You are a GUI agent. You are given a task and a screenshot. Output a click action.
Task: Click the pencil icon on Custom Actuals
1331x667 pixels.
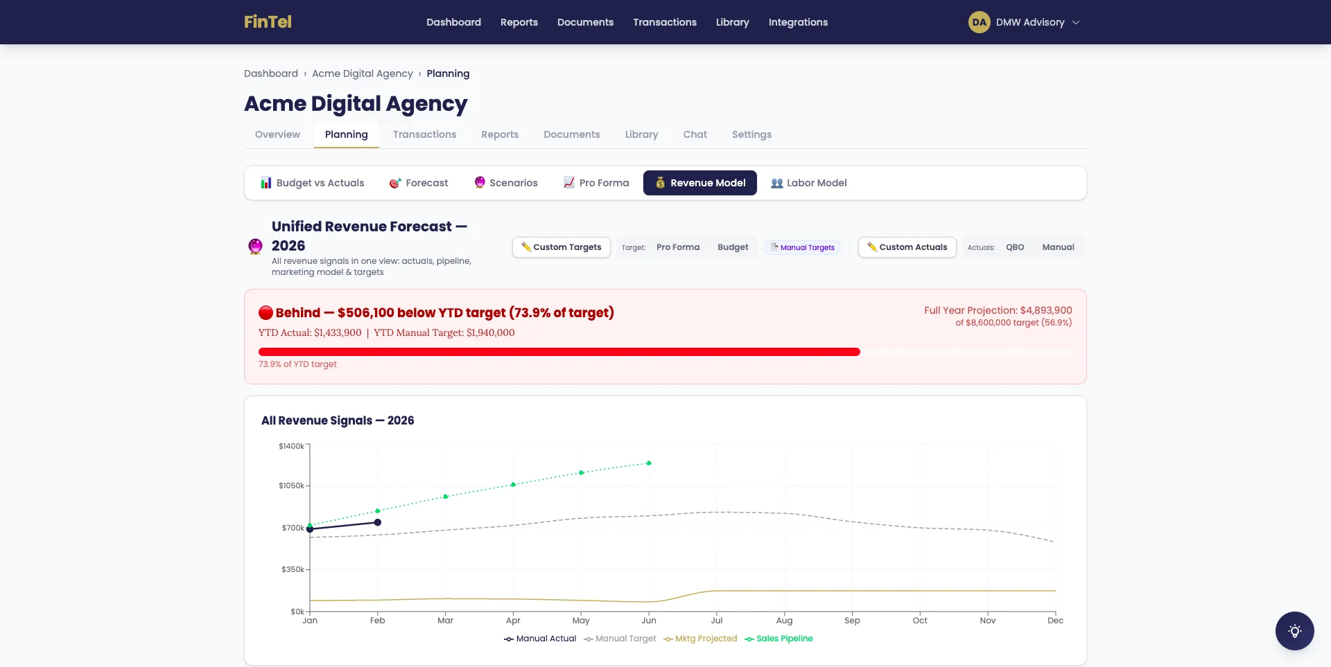(x=872, y=247)
